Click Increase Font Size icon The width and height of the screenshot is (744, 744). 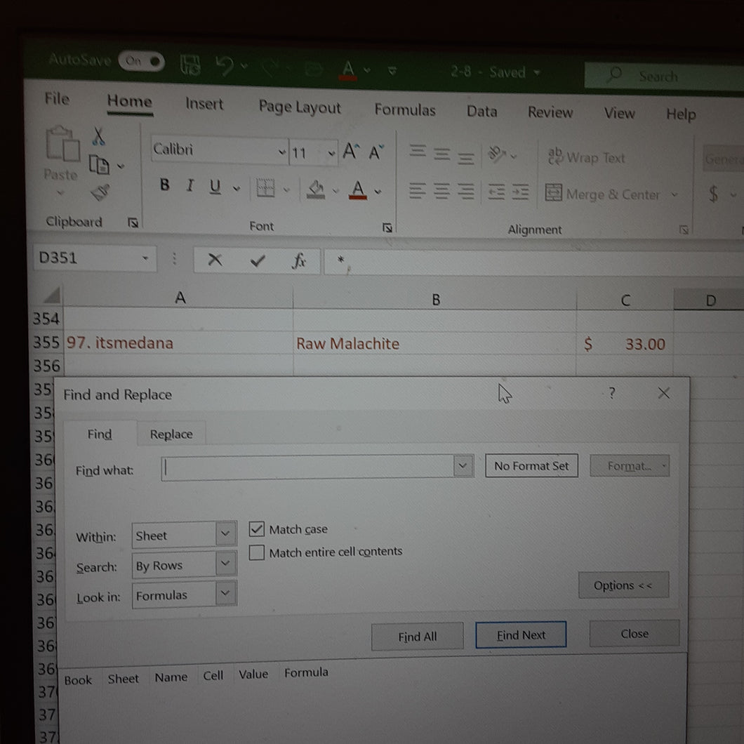(x=351, y=152)
